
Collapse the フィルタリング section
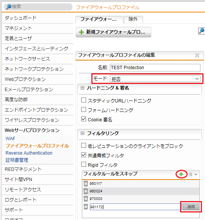point(83,133)
